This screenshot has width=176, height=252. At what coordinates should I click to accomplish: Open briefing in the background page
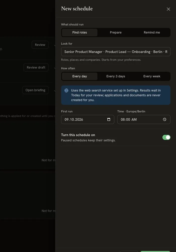[x=35, y=90]
